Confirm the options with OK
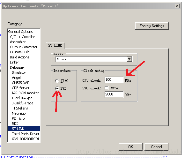Image resolution: width=185 pixels, height=158 pixels. [130, 147]
